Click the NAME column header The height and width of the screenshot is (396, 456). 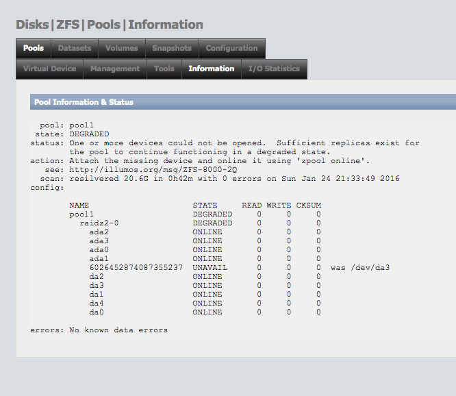pyautogui.click(x=79, y=205)
